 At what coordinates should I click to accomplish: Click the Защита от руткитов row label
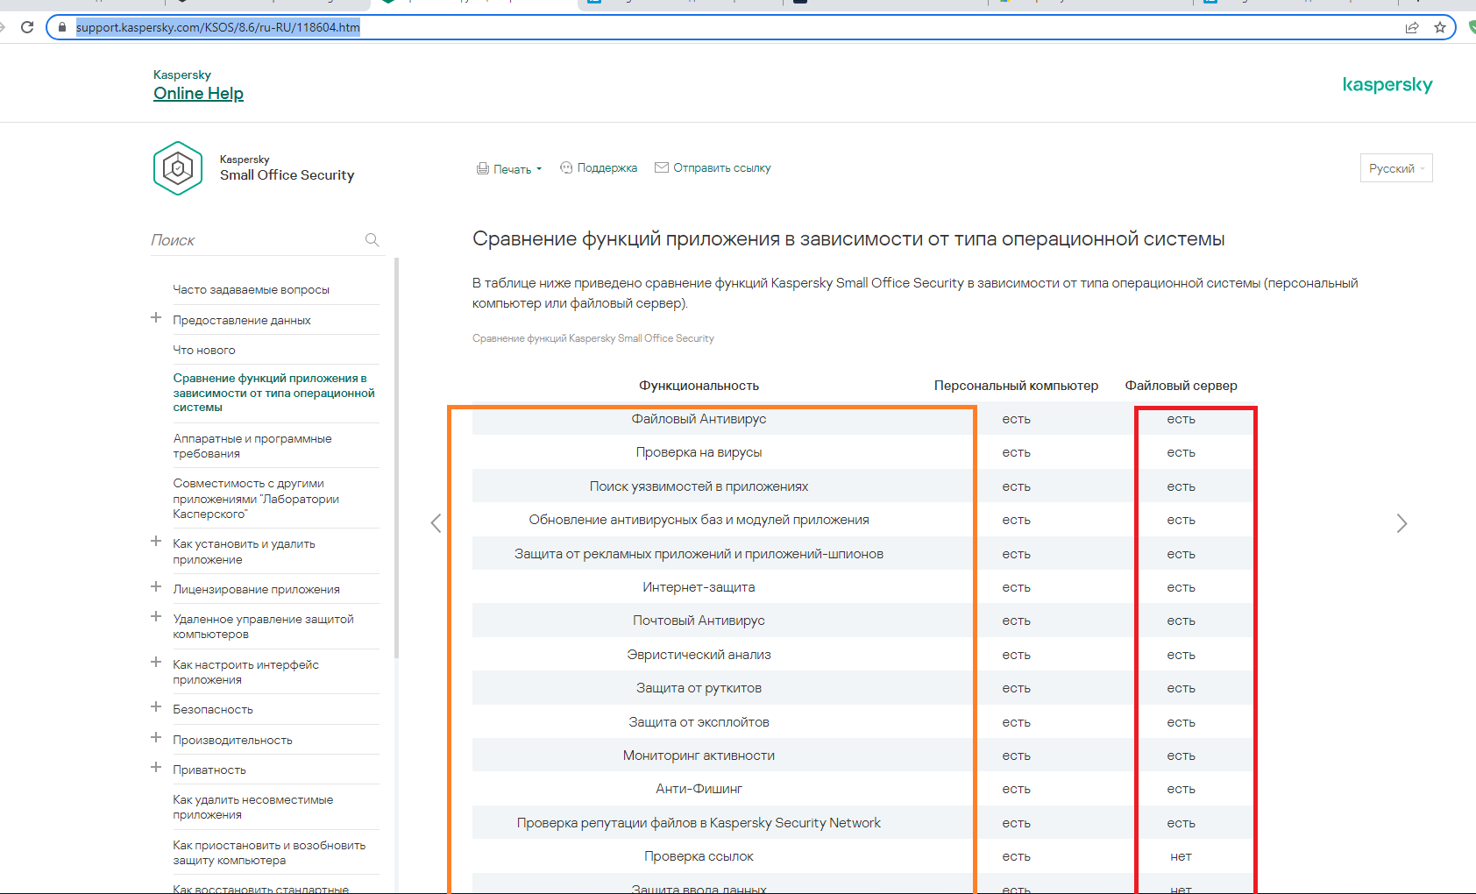[699, 688]
